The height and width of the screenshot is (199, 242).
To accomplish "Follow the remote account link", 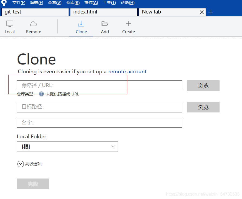I will pyautogui.click(x=127, y=71).
